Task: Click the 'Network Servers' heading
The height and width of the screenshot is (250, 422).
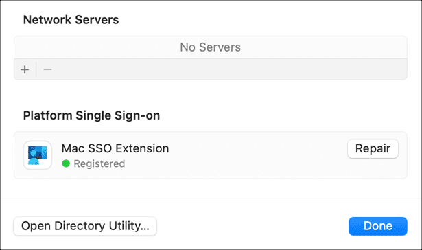Action: tap(71, 20)
